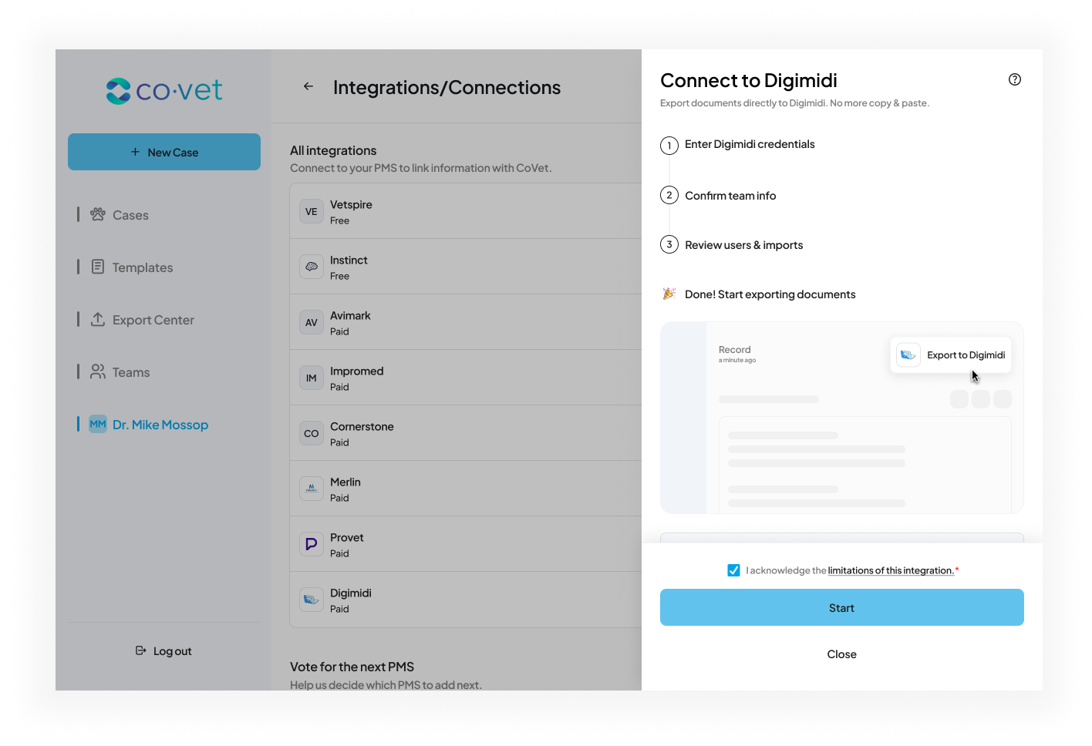Click the Impromed IM icon
The image size is (1092, 746).
coord(312,378)
